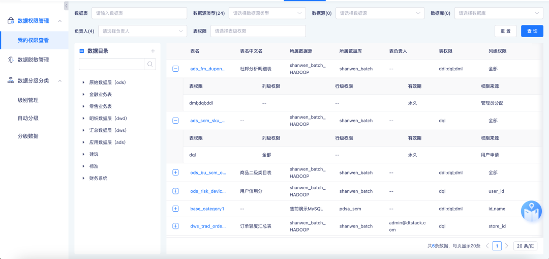Add directory with plus icon in 数据目录
Image resolution: width=549 pixels, height=259 pixels.
point(152,51)
